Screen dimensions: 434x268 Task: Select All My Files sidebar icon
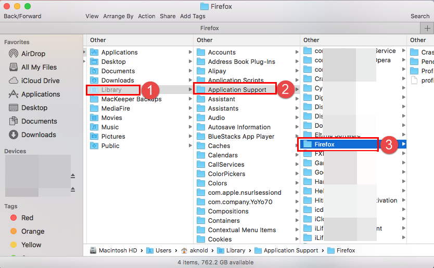[x=14, y=67]
